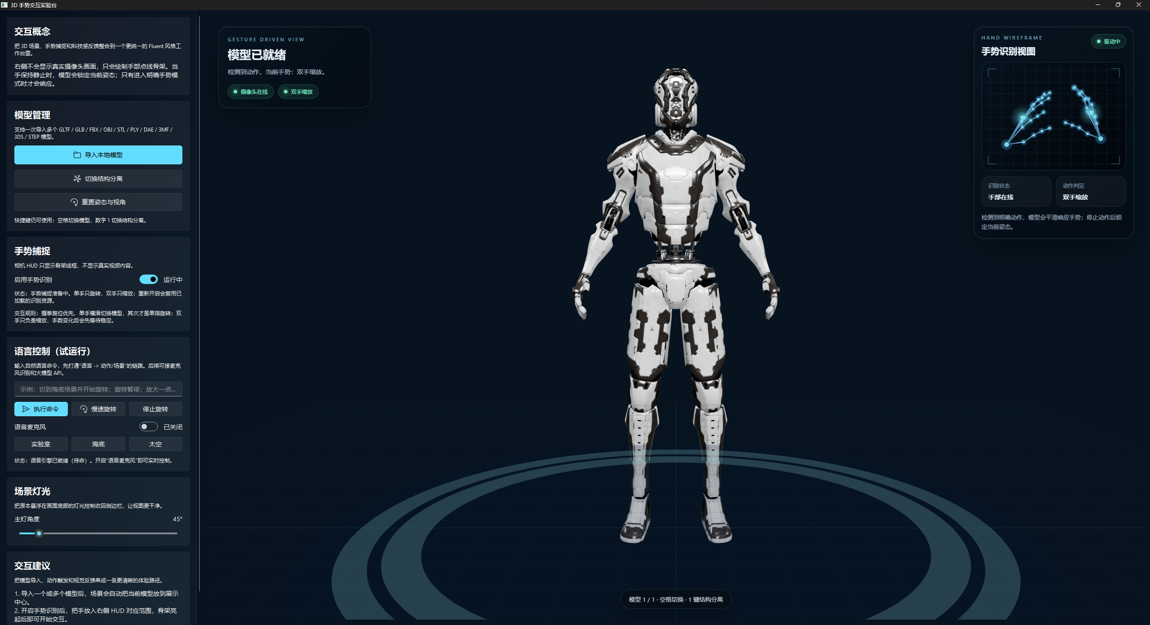The width and height of the screenshot is (1150, 625).
Task: Click the 手势捕捉 heading
Action: [x=32, y=251]
